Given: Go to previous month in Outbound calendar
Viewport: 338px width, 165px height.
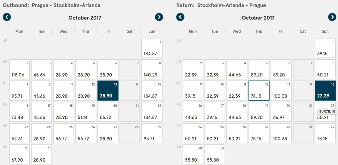Looking at the screenshot, I should click(7, 17).
